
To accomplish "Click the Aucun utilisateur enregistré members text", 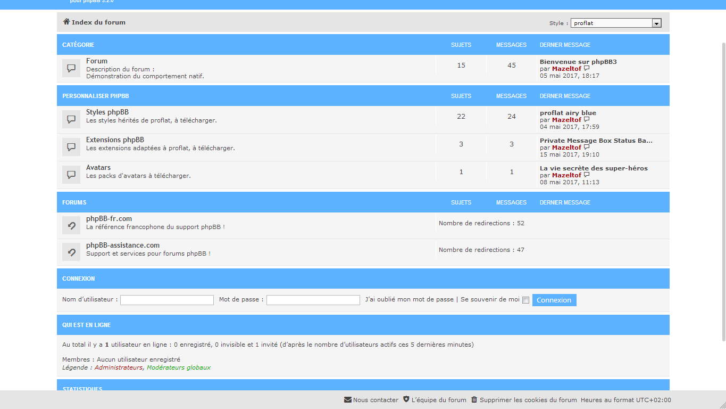I will click(x=138, y=359).
